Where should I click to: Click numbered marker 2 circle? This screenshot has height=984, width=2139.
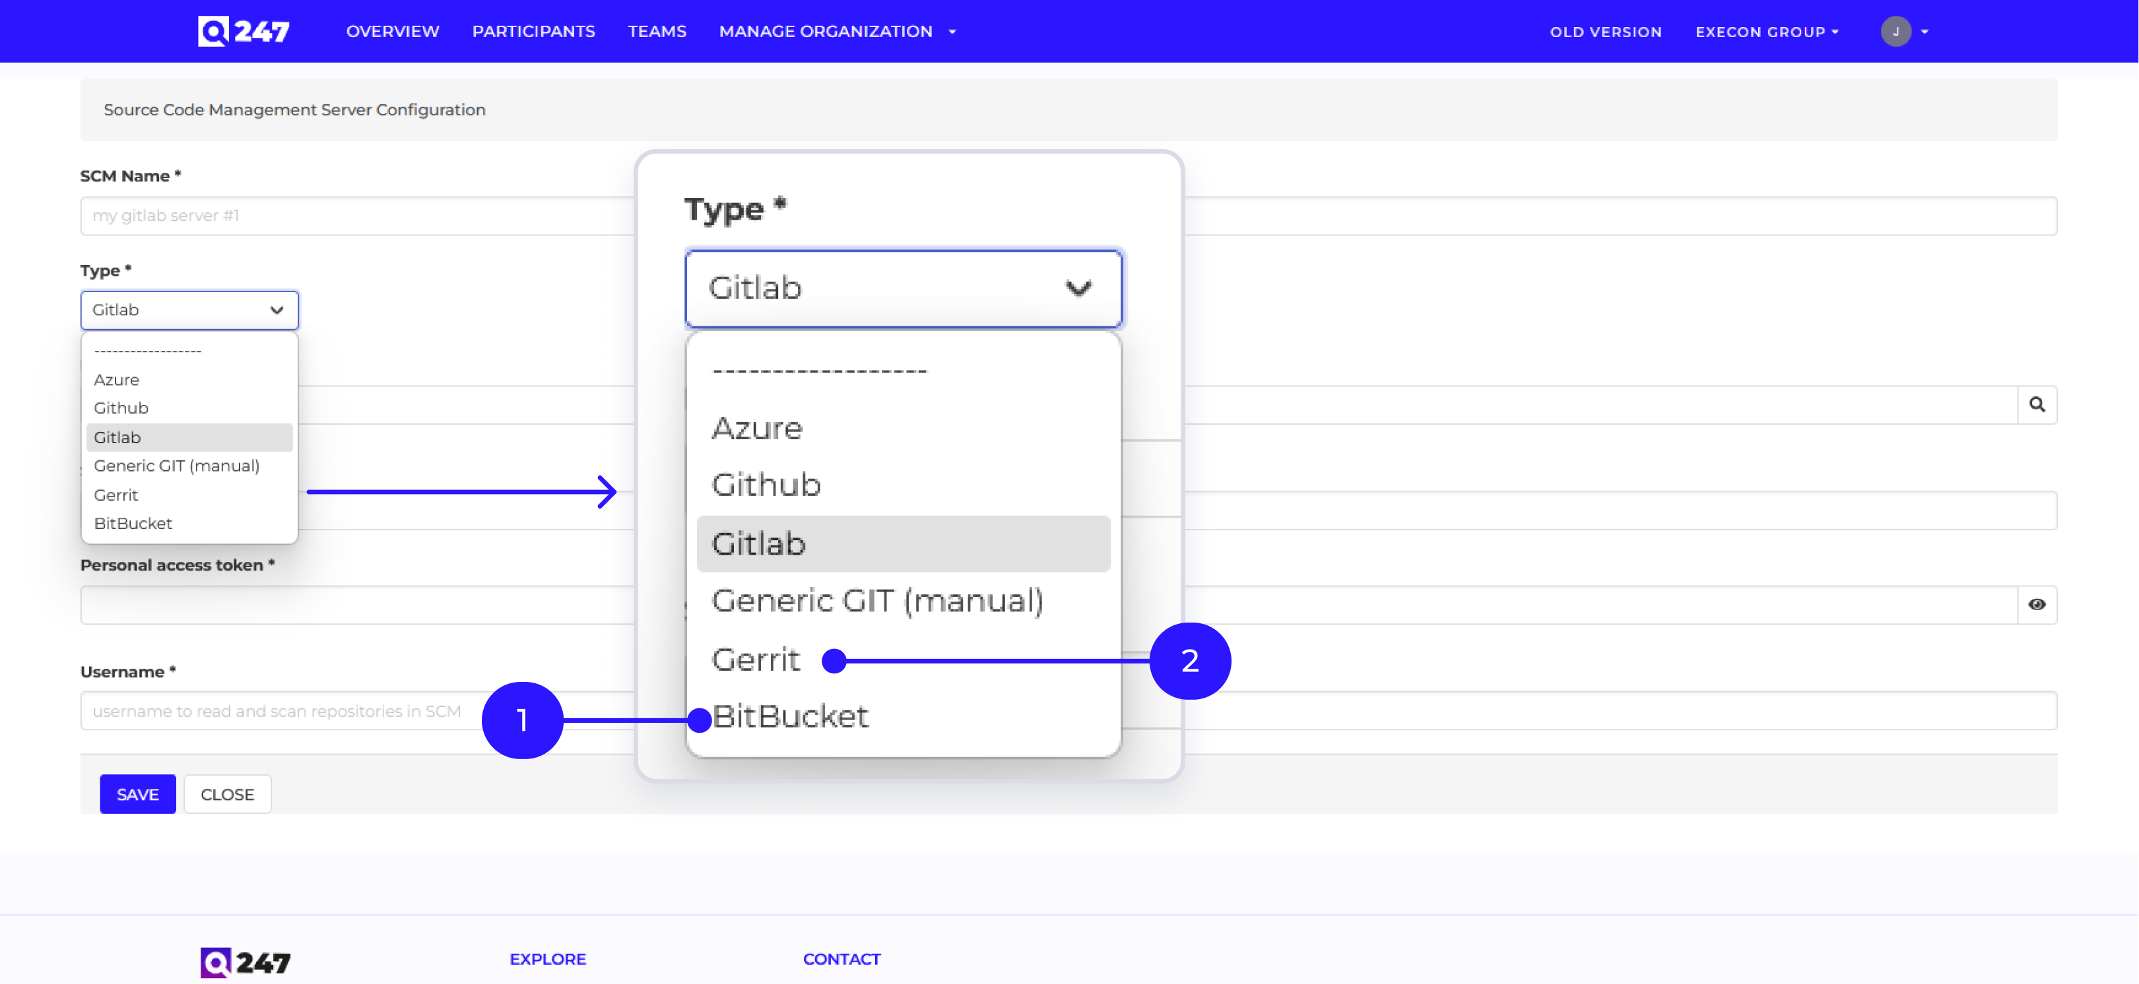coord(1189,660)
